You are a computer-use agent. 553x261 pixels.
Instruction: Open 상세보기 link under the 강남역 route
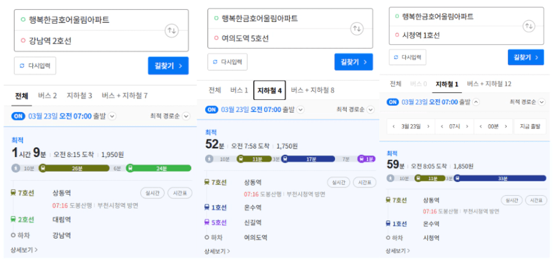tap(24, 250)
